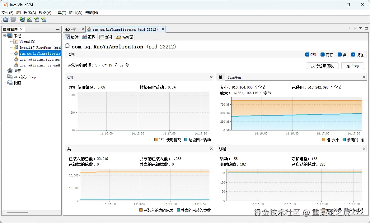Click the coffee cup icon of org.jetbrains.idea.maven
The width and height of the screenshot is (370, 223).
(16, 59)
